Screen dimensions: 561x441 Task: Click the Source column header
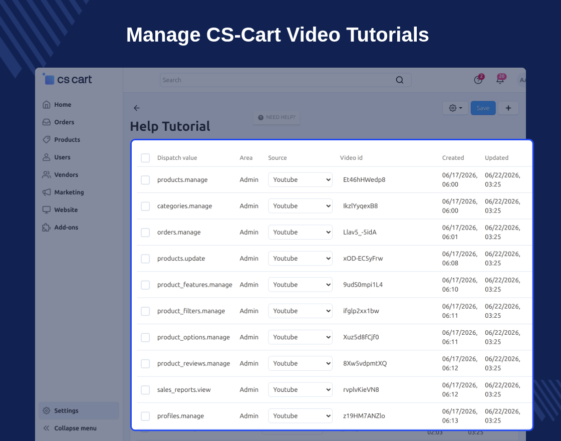pos(277,158)
